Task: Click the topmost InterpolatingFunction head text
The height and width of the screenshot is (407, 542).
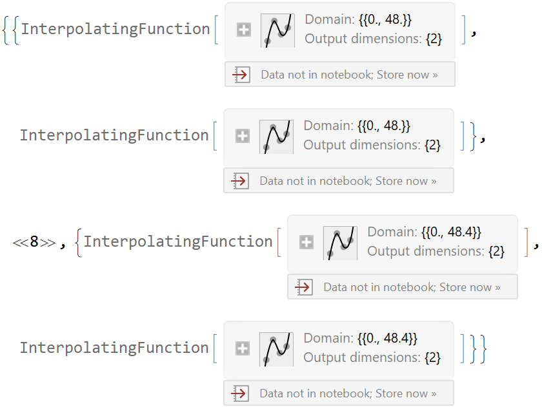Action: coord(115,29)
